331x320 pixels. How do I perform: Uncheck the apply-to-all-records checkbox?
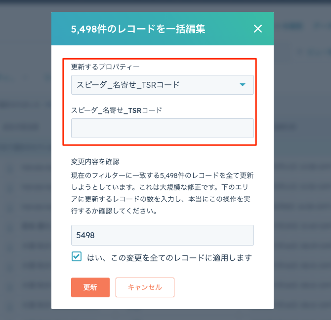pyautogui.click(x=76, y=257)
